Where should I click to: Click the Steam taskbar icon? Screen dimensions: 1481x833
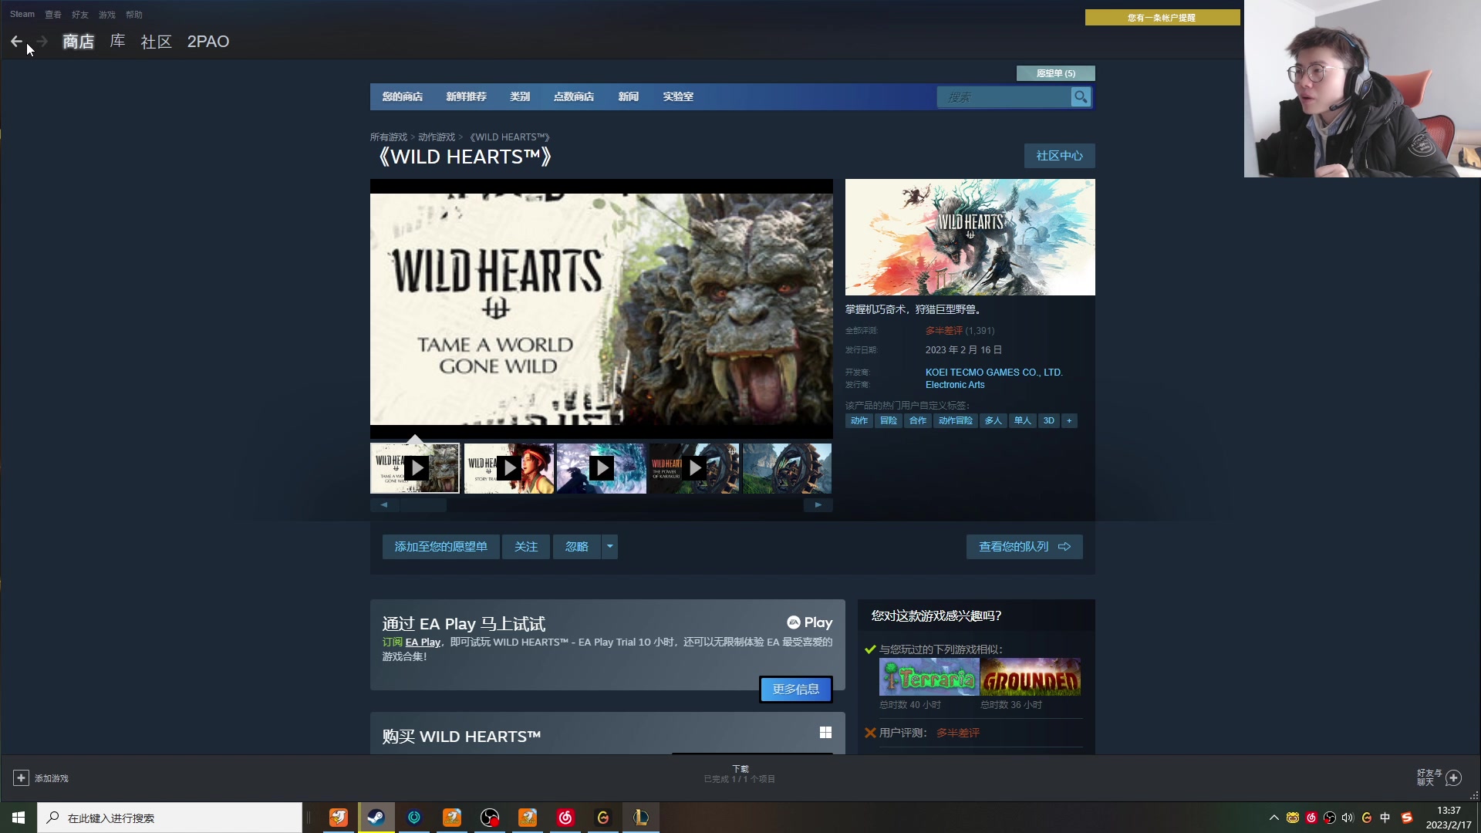(376, 818)
